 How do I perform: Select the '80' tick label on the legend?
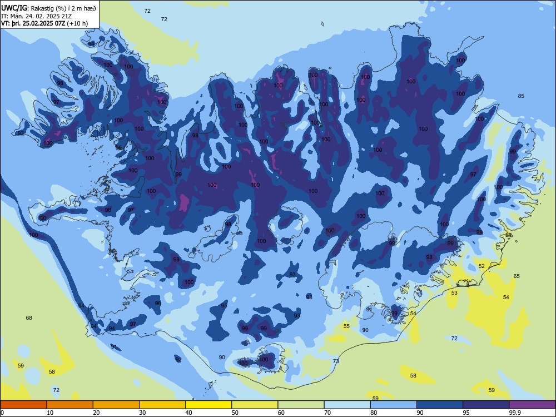pos(374,413)
